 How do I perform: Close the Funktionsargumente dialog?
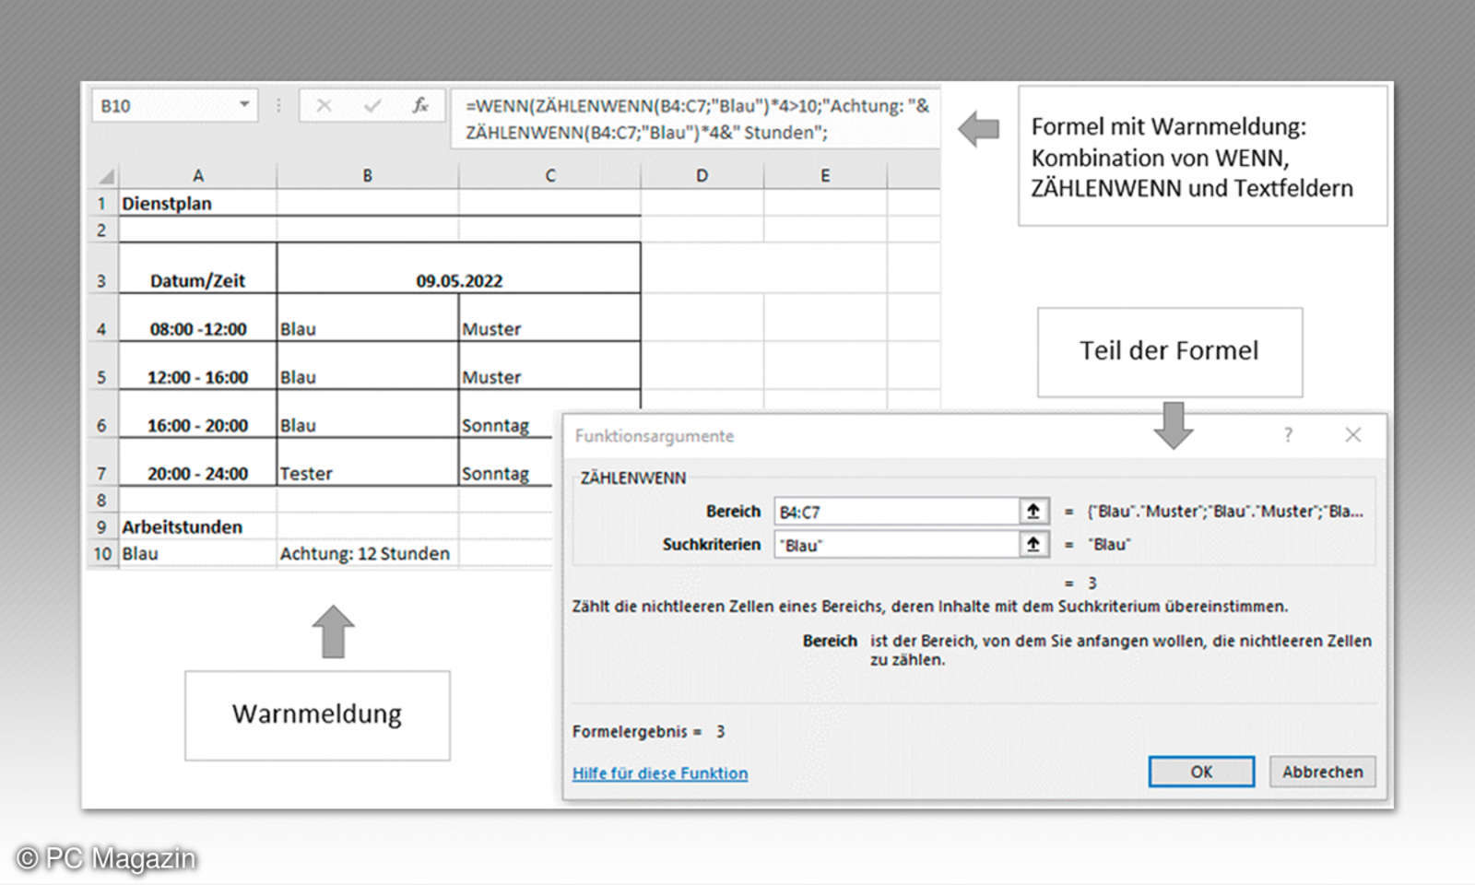pyautogui.click(x=1352, y=435)
